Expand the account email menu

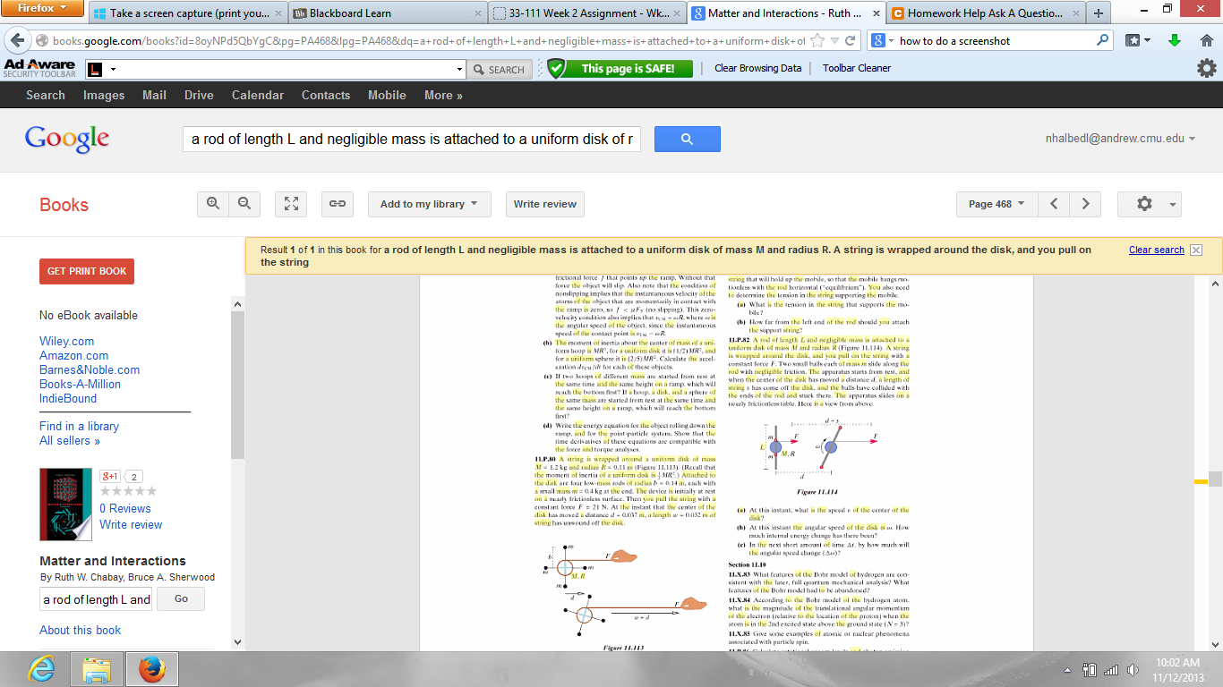(1121, 139)
